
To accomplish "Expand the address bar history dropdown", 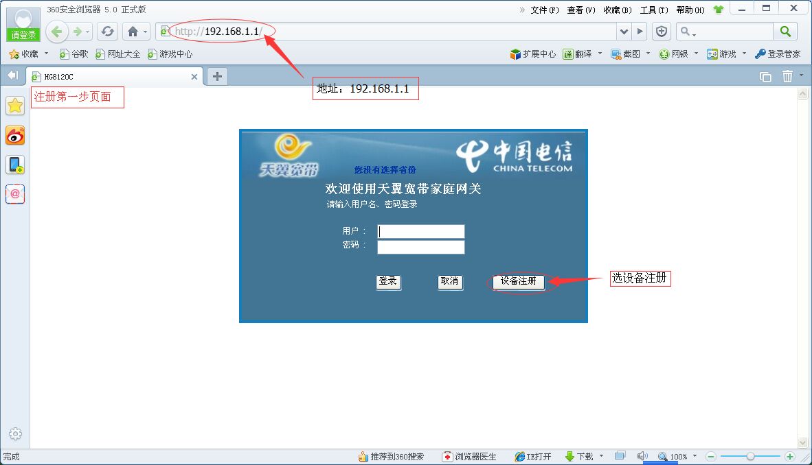I will [624, 32].
